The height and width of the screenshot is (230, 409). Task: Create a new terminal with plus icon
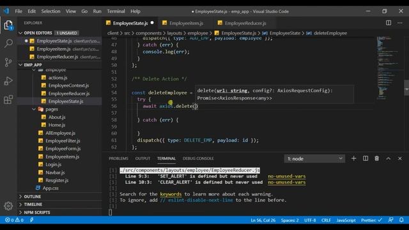(x=353, y=158)
